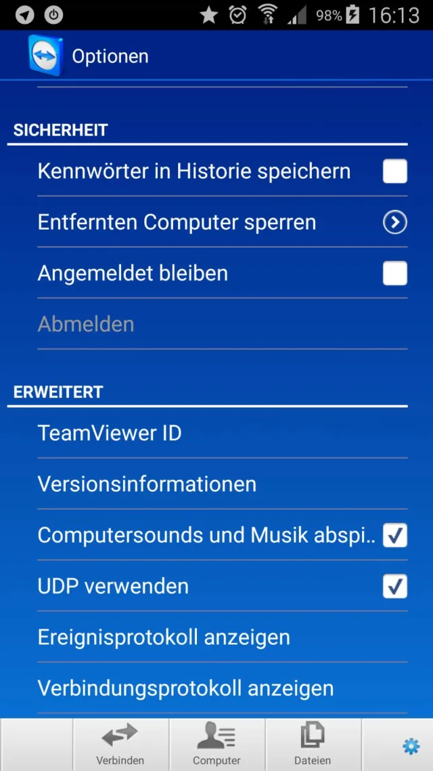
Task: Tap the TeamViewer logo icon
Action: click(x=46, y=55)
